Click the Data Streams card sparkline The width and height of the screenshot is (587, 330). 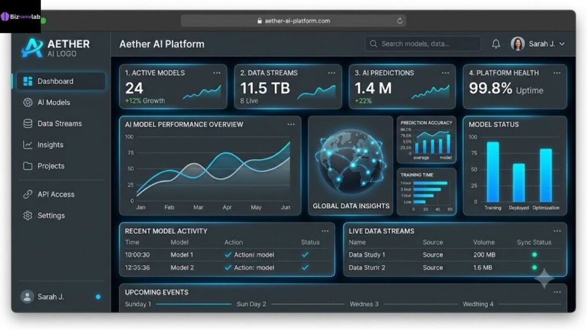pyautogui.click(x=316, y=92)
